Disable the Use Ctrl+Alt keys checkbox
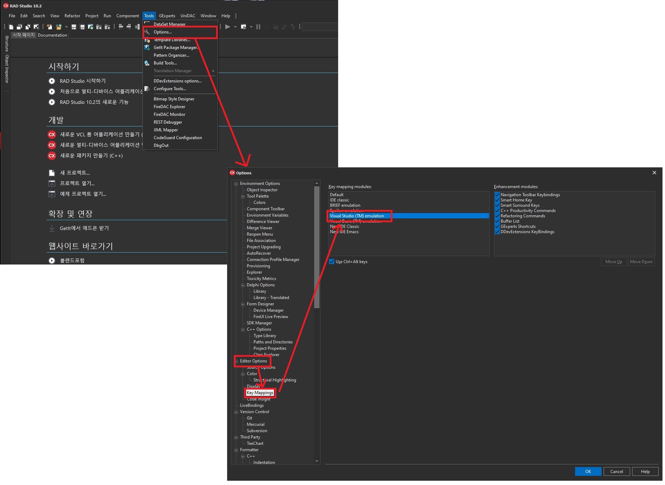The image size is (665, 485). click(332, 262)
